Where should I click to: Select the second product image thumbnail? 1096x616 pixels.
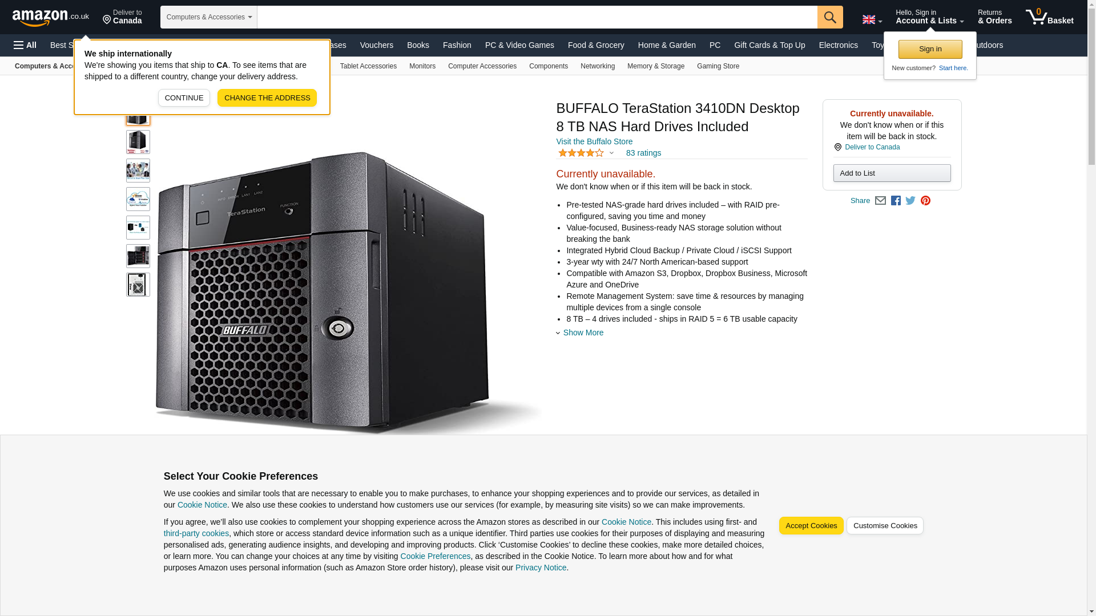(138, 142)
